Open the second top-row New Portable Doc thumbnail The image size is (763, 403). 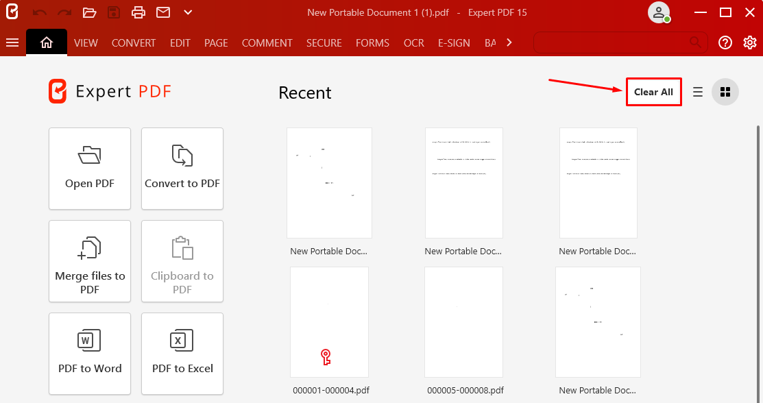463,183
